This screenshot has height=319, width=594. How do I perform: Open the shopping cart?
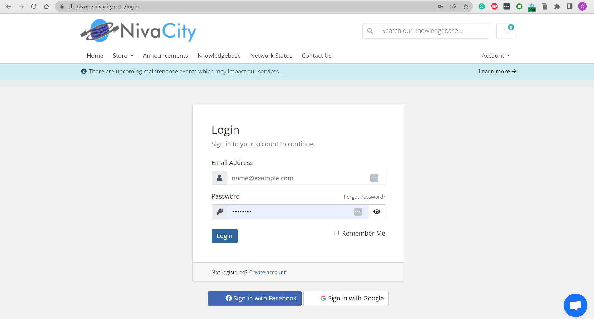pyautogui.click(x=506, y=30)
